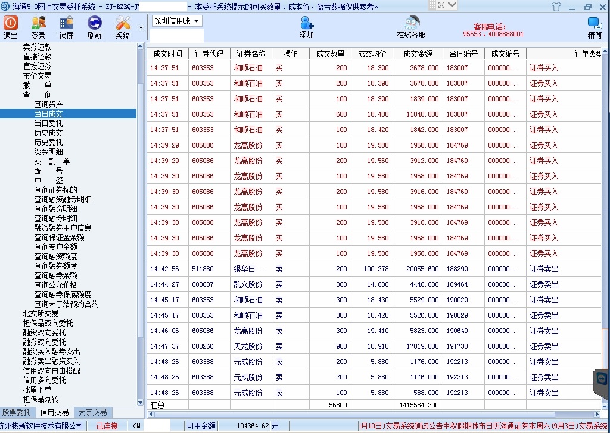Switch to 精简 compact mode icon

(594, 27)
